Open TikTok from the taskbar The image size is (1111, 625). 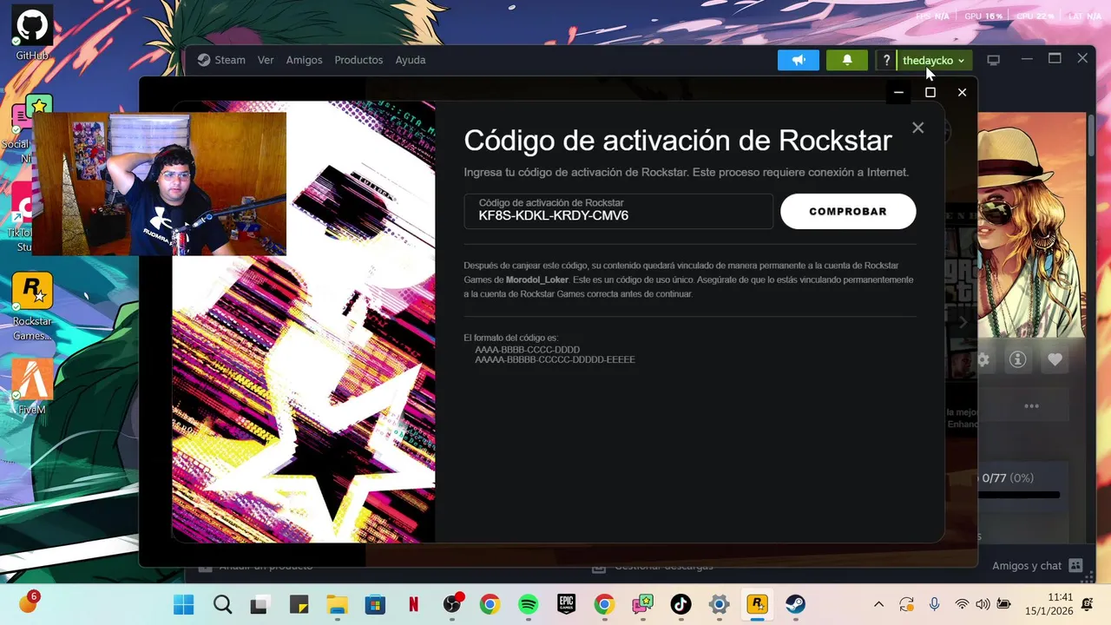point(680,604)
